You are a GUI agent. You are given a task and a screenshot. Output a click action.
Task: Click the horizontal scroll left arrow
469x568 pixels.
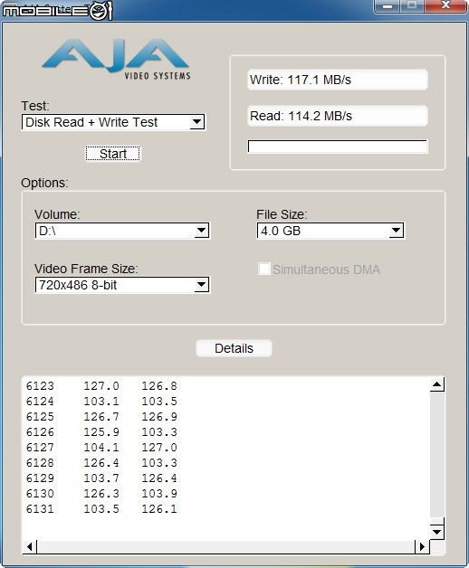pos(30,546)
